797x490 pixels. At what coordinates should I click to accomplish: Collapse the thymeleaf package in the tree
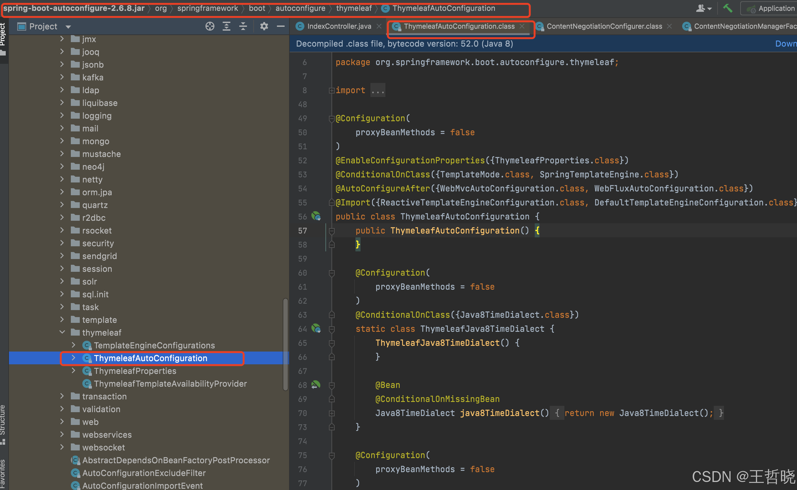click(62, 332)
